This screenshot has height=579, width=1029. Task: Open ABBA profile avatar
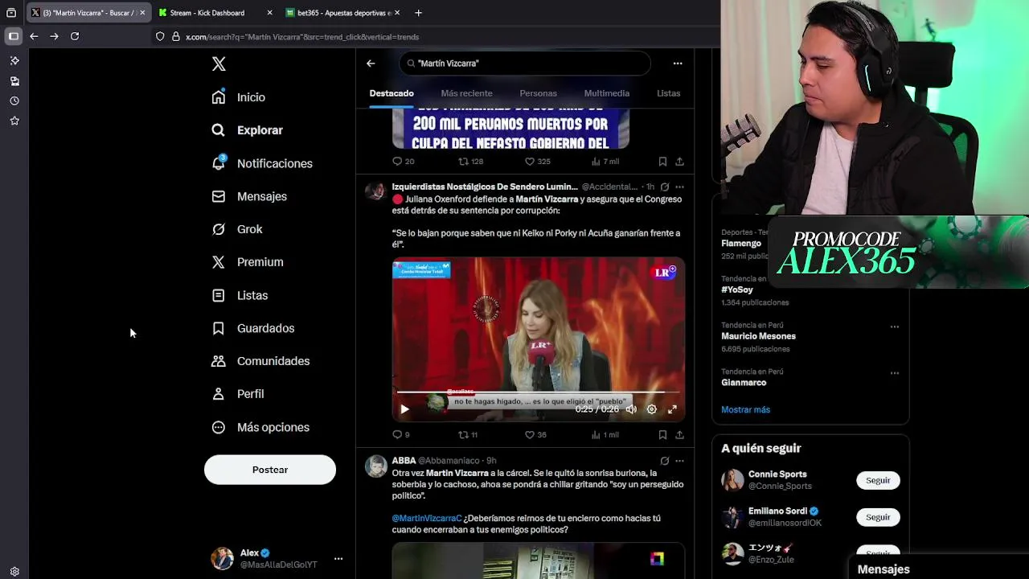[376, 466]
